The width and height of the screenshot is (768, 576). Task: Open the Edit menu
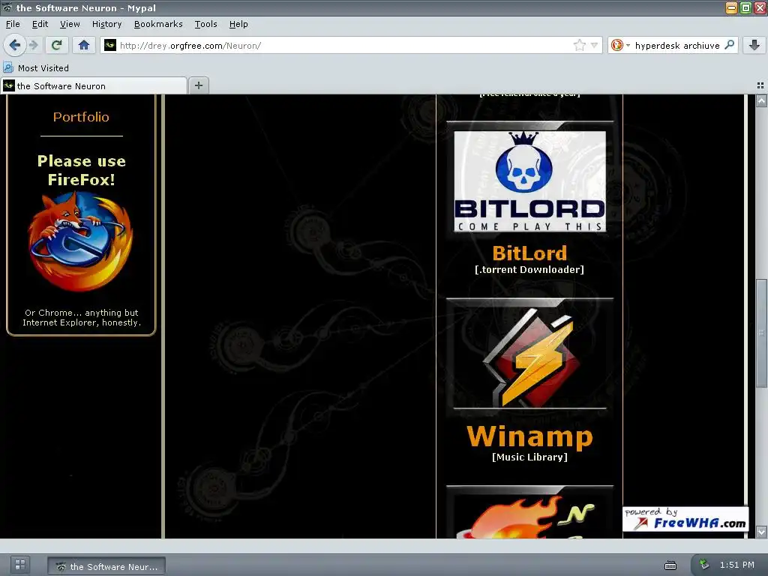point(40,24)
